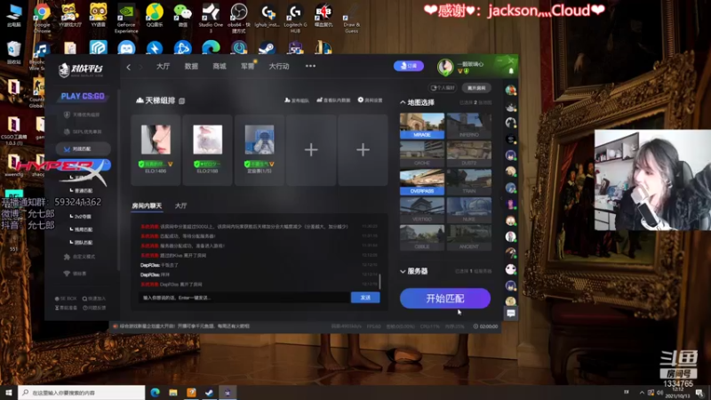Screen dimensions: 711x400
Task: Open the 数据 top navigation tab
Action: click(191, 66)
